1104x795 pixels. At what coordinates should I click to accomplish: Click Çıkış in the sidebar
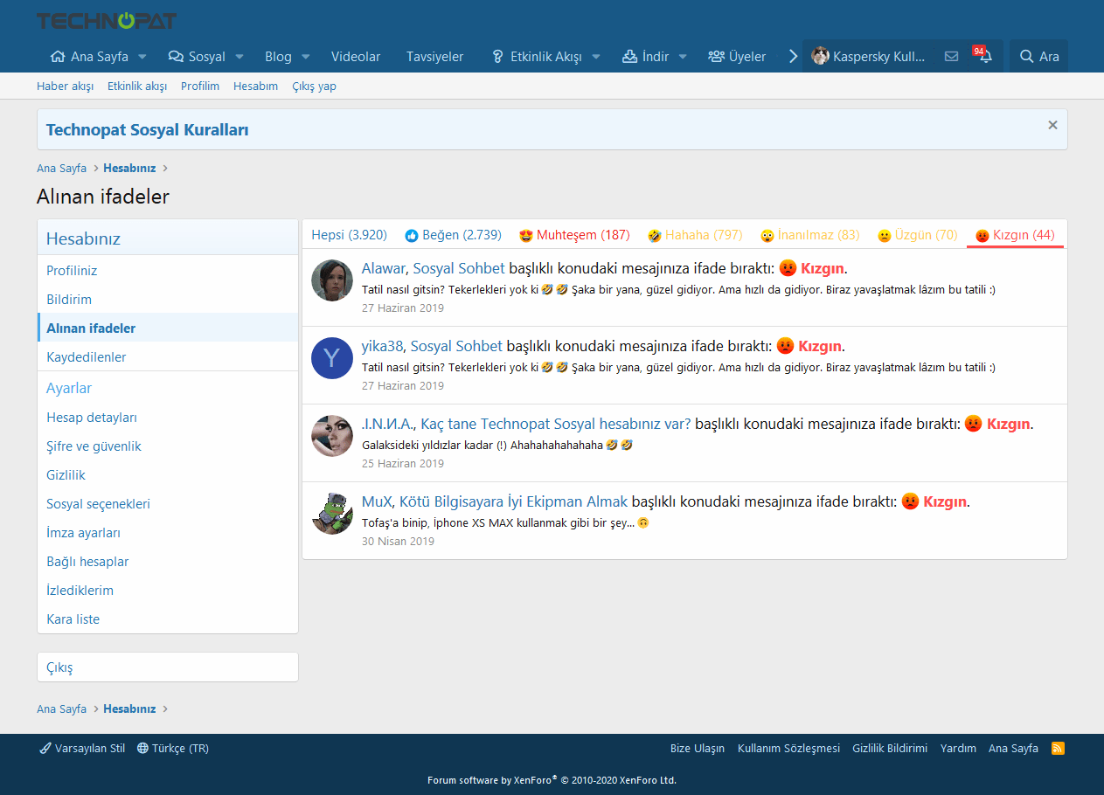click(x=168, y=667)
